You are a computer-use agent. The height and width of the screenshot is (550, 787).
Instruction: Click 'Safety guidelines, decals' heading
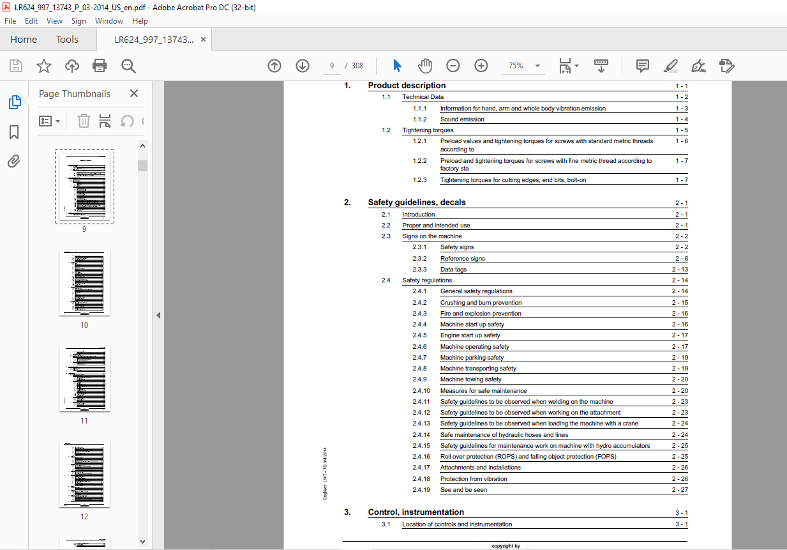point(417,202)
